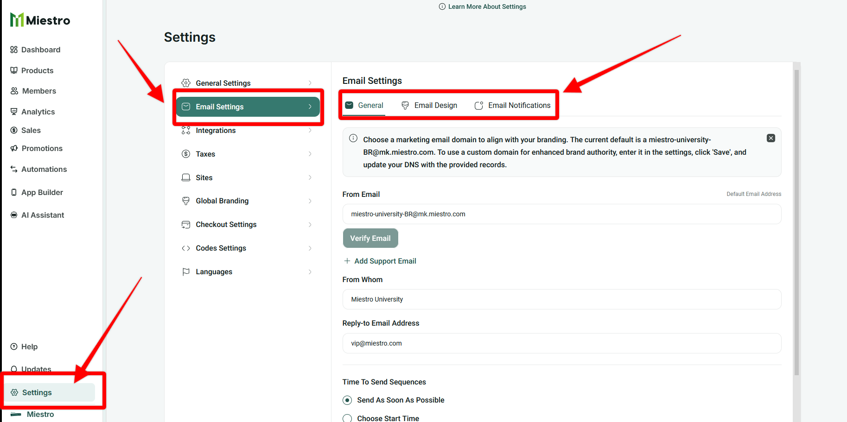This screenshot has width=847, height=422.
Task: Open Learn More About Settings link
Action: coord(482,6)
